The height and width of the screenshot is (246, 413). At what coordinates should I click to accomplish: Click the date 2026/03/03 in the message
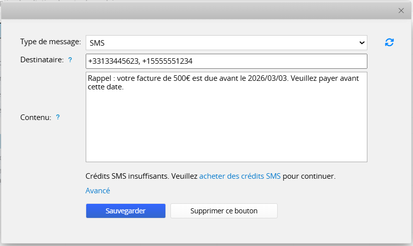(269, 78)
